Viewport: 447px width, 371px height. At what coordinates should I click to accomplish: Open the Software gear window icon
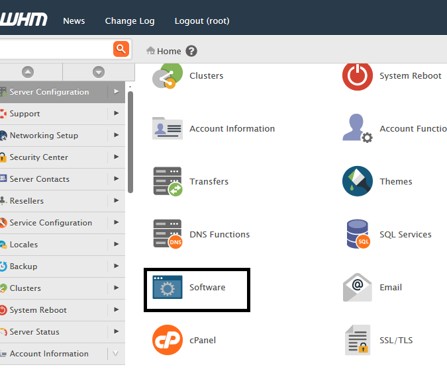click(168, 287)
